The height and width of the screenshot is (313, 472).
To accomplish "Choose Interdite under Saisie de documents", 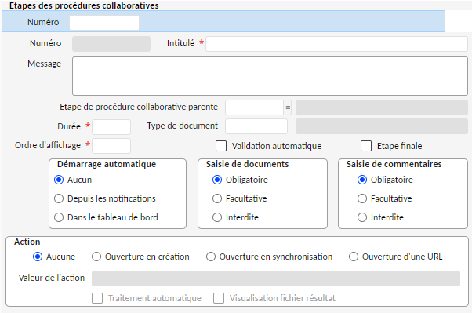I will tap(217, 217).
